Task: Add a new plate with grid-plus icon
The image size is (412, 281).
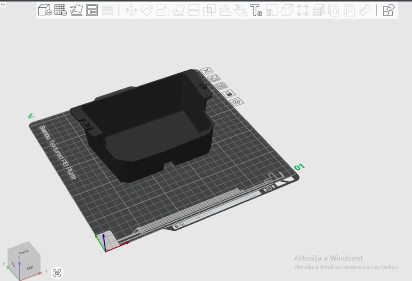Action: (x=61, y=10)
